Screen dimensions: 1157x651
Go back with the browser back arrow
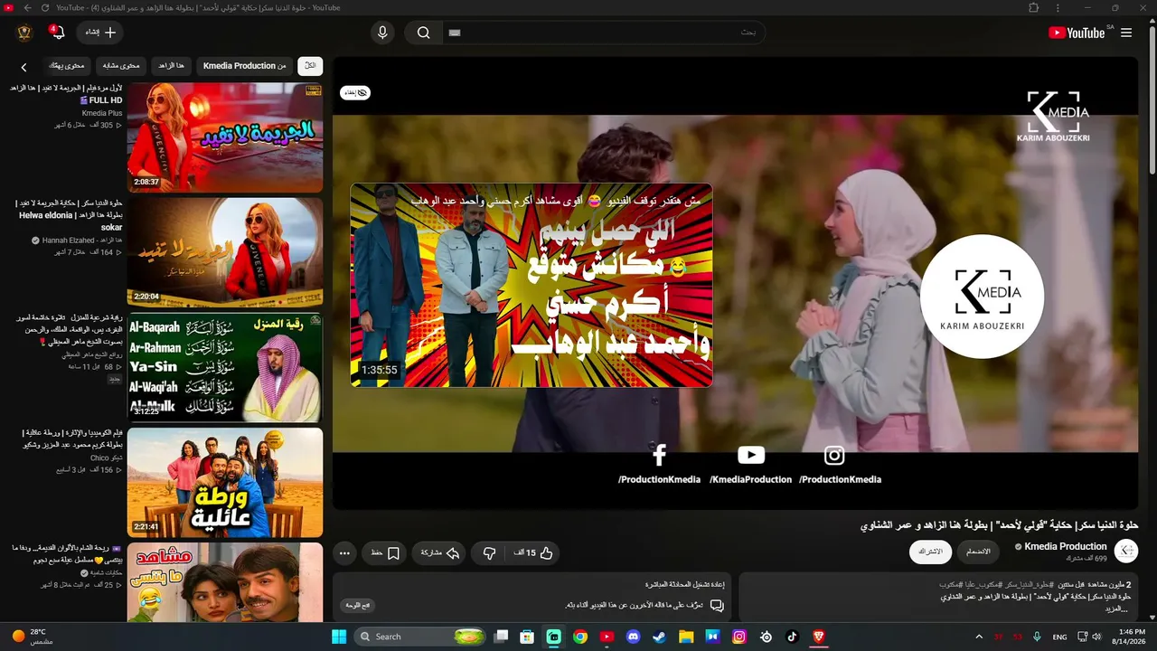coord(27,7)
